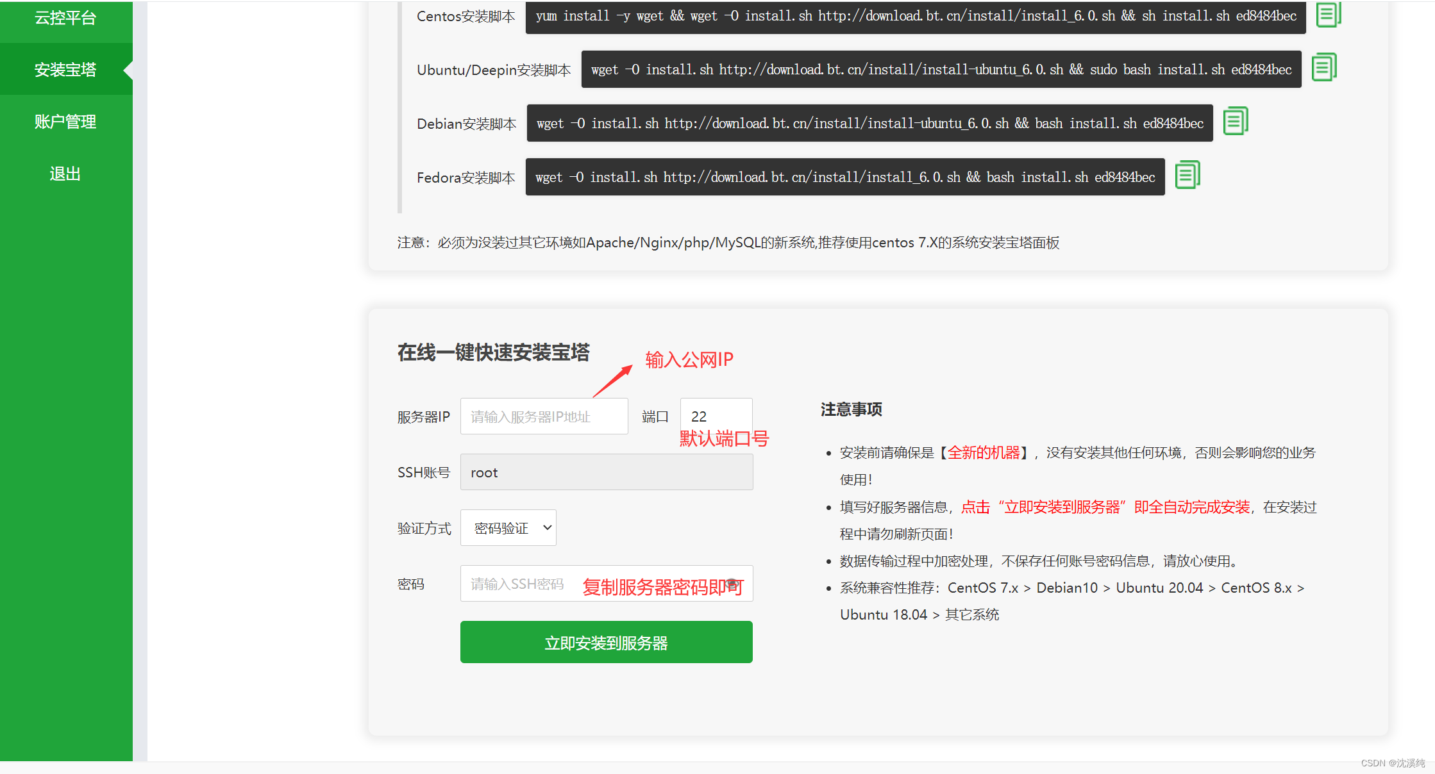Click the SSH账号 root field
Image resolution: width=1435 pixels, height=774 pixels.
tap(606, 473)
